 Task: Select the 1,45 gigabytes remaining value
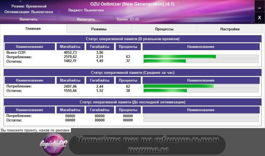coord(100,61)
